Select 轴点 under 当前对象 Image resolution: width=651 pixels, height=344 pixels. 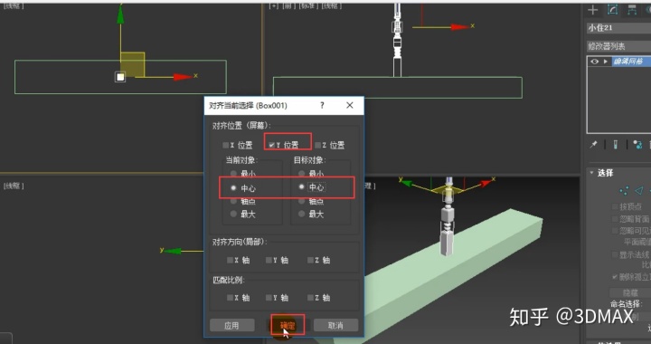(x=233, y=201)
